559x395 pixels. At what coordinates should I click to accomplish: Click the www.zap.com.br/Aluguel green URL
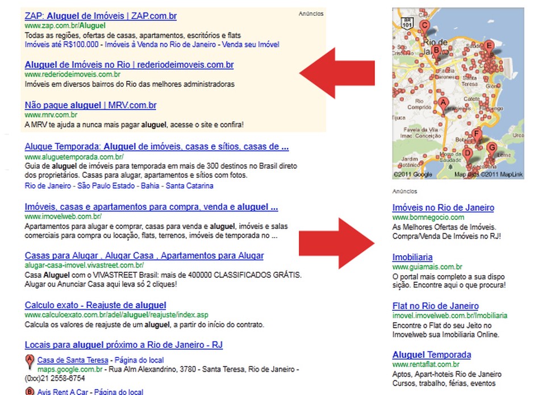pos(65,26)
